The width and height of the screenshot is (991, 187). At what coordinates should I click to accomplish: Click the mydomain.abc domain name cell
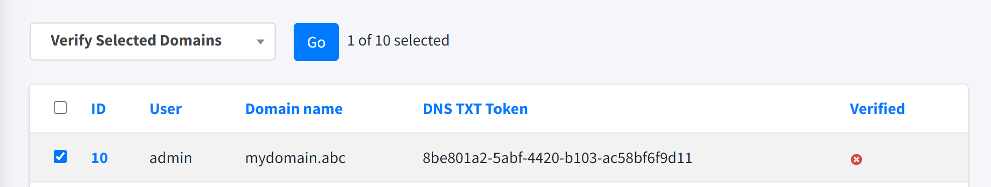[295, 158]
